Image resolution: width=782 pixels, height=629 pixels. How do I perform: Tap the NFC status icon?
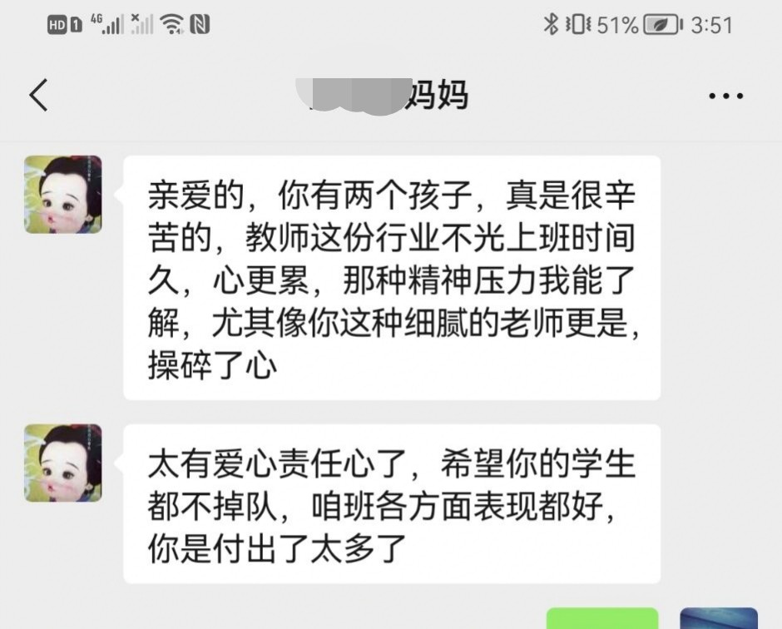tap(200, 24)
